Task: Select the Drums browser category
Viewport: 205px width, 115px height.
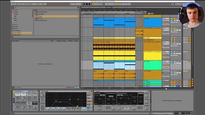Action: 16,29
